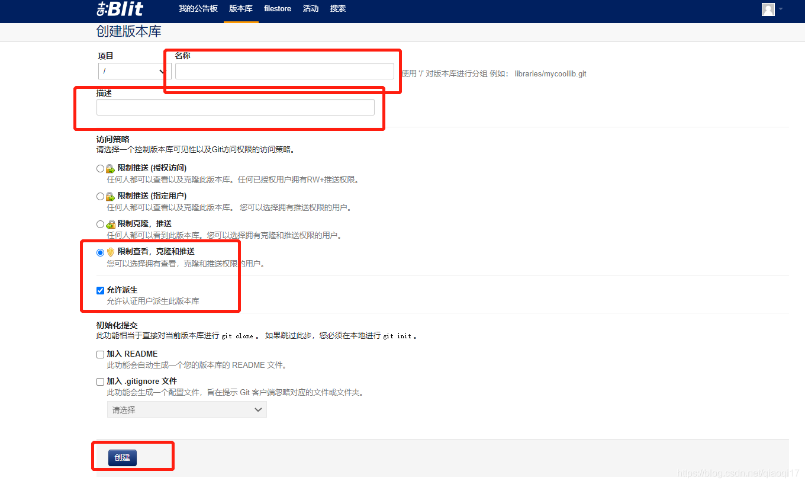Switch to the 版本库 tab

click(241, 9)
